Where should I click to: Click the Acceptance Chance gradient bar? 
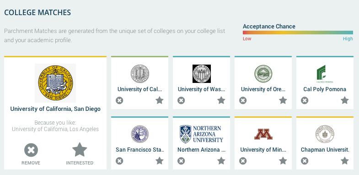pyautogui.click(x=298, y=33)
